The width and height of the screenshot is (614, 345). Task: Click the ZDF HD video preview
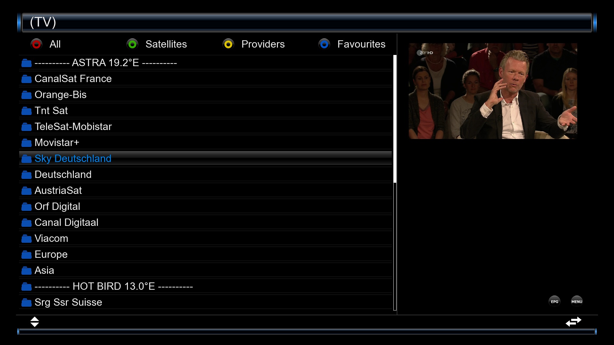493,91
